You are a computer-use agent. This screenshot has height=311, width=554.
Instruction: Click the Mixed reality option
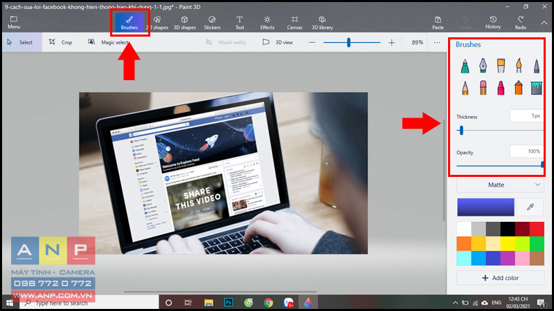tap(226, 42)
